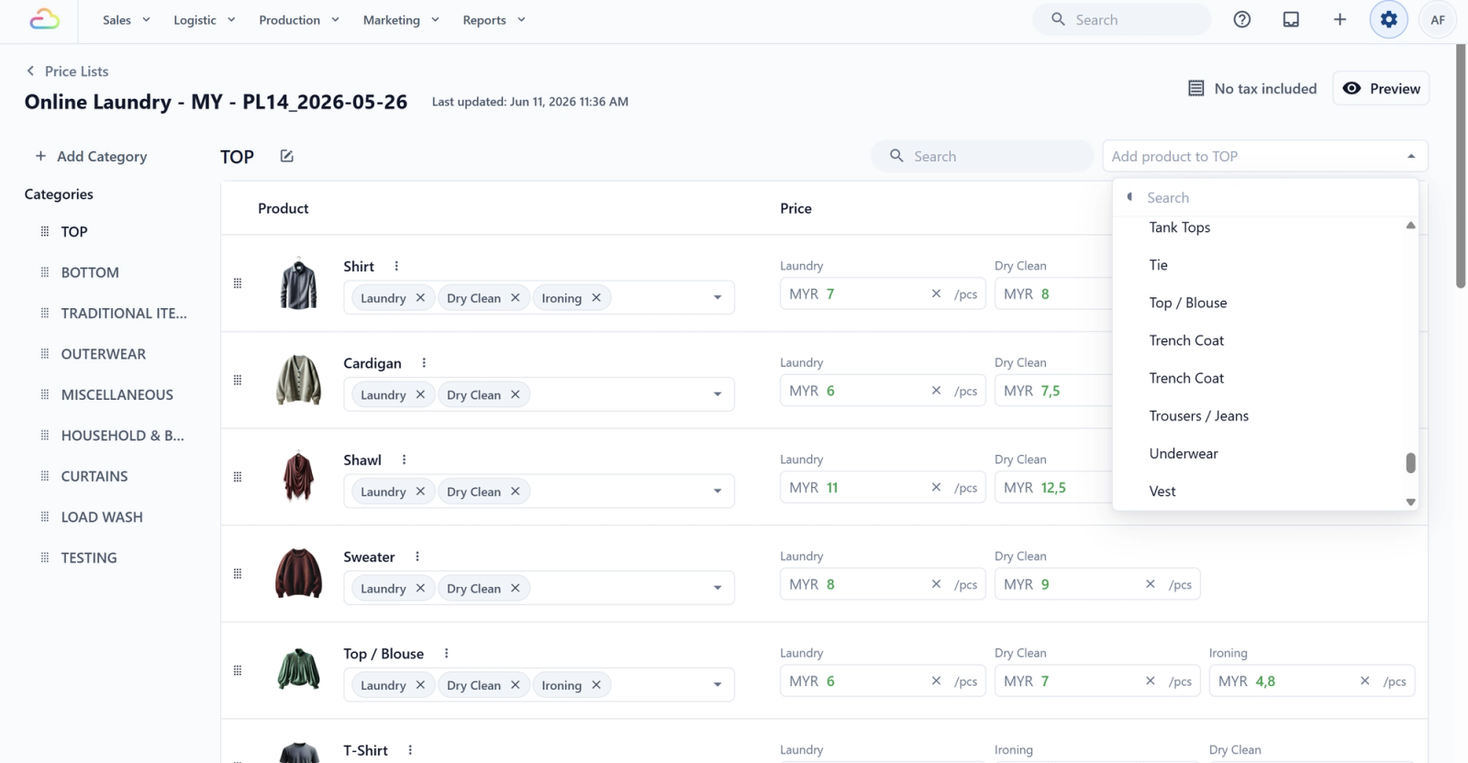Open the Shawl three-dot options menu
The height and width of the screenshot is (763, 1468).
pyautogui.click(x=404, y=459)
